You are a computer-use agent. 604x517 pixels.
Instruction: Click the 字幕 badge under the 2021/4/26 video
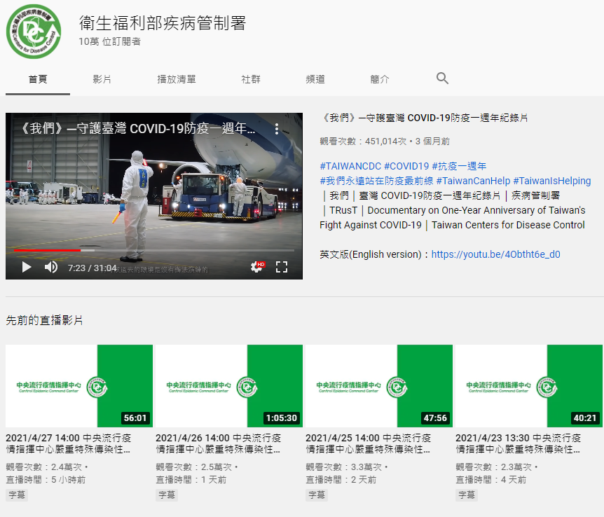[x=166, y=495]
